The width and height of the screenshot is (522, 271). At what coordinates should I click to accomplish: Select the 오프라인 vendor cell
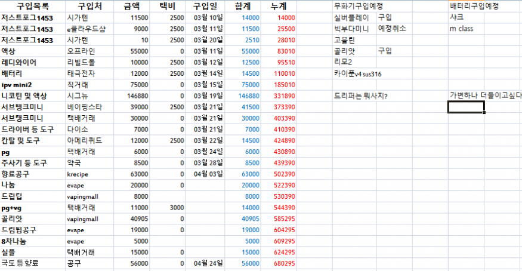pos(89,51)
